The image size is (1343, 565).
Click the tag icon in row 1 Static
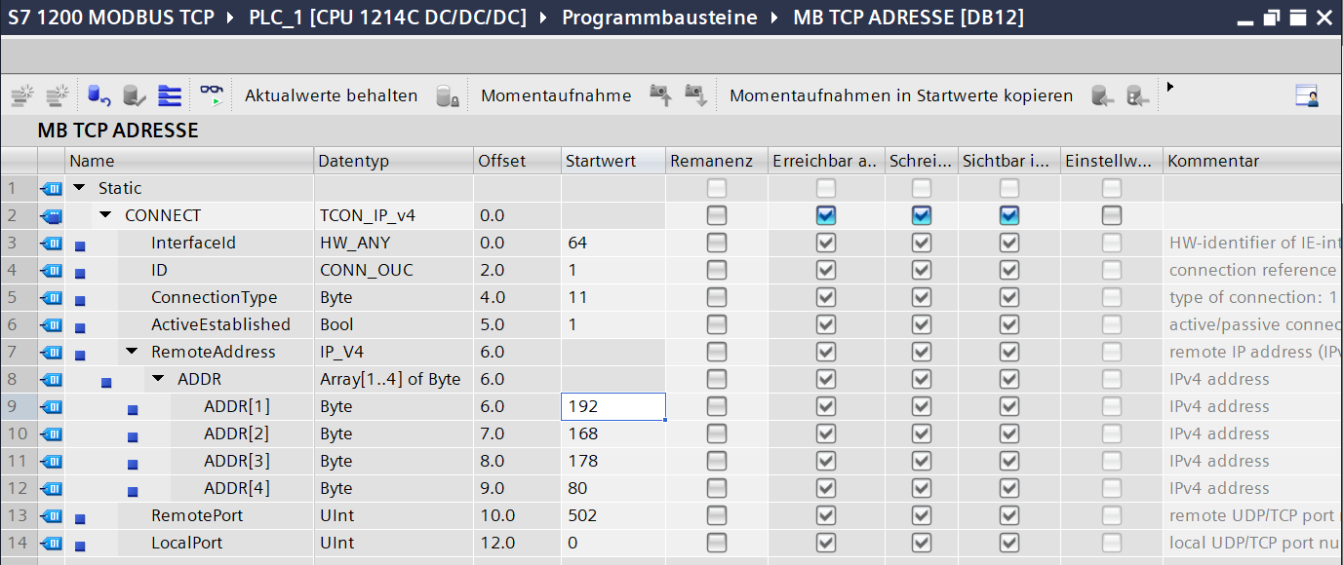(51, 188)
